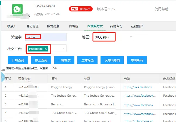
Task: Click the 开始查询 button
Action: (18, 60)
